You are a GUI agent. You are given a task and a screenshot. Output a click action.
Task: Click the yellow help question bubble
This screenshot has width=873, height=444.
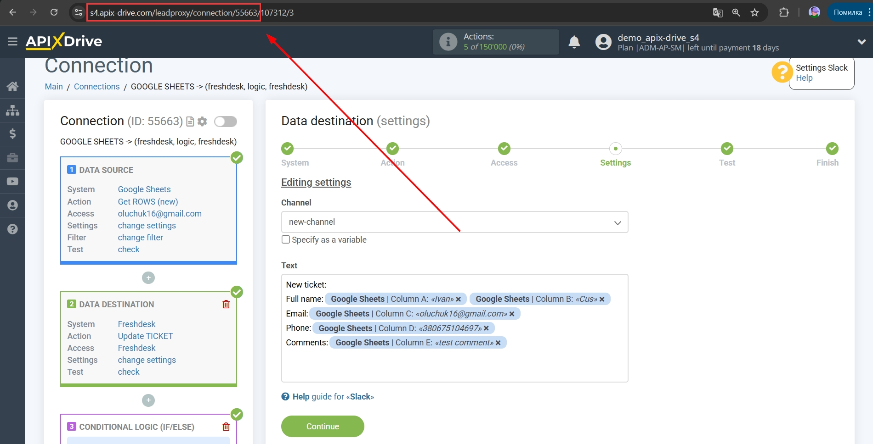point(782,72)
